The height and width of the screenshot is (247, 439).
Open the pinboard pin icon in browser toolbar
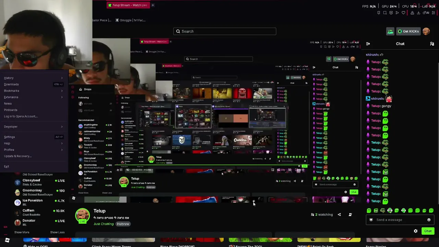click(379, 13)
